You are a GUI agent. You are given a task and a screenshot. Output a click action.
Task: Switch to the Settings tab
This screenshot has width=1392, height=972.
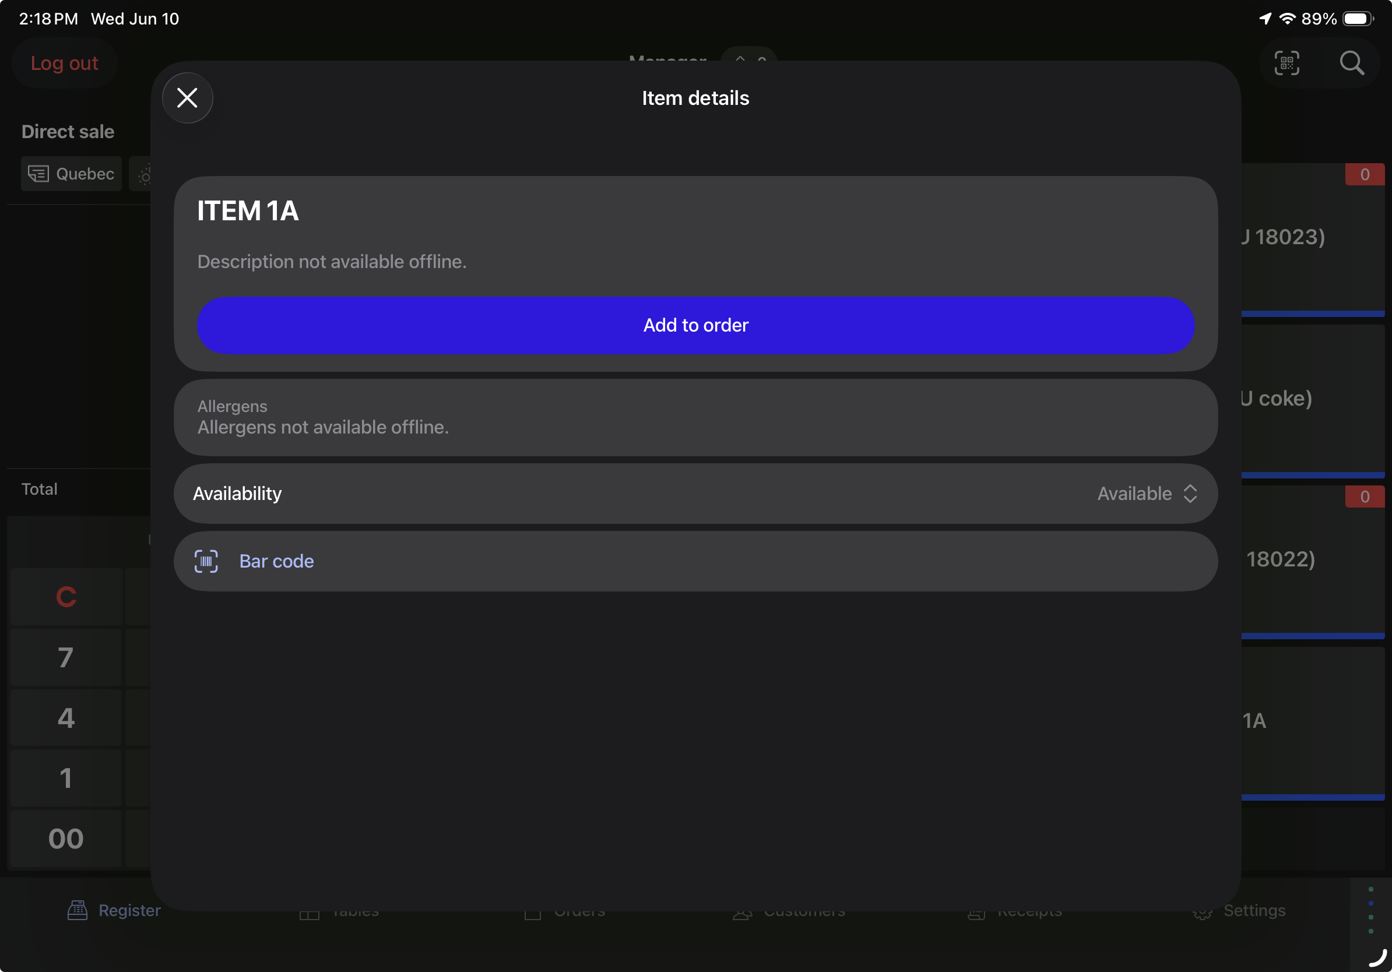[x=1239, y=910]
